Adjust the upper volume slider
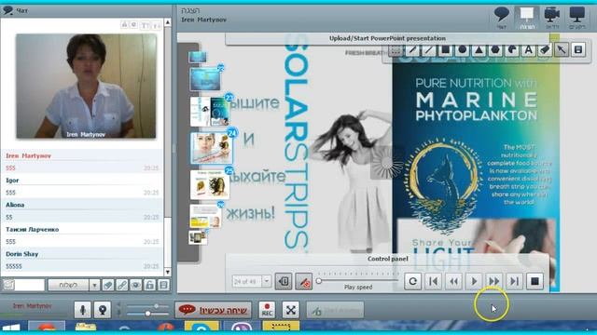 click(156, 306)
